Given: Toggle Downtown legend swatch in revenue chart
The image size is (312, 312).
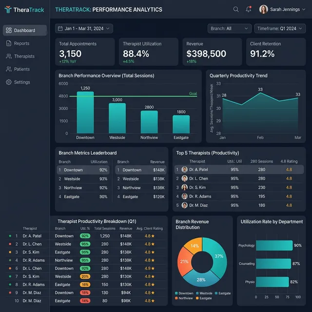Looking at the screenshot, I should click(176, 293).
